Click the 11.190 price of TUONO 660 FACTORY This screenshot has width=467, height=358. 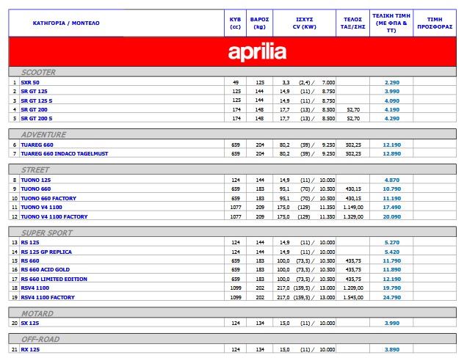click(392, 199)
